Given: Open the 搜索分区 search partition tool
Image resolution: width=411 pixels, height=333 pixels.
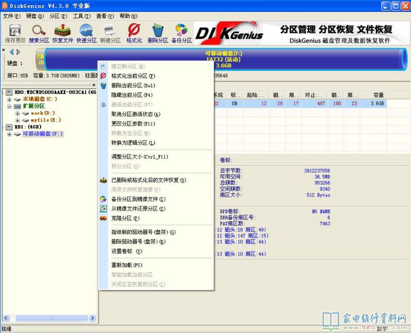Looking at the screenshot, I should [39, 33].
